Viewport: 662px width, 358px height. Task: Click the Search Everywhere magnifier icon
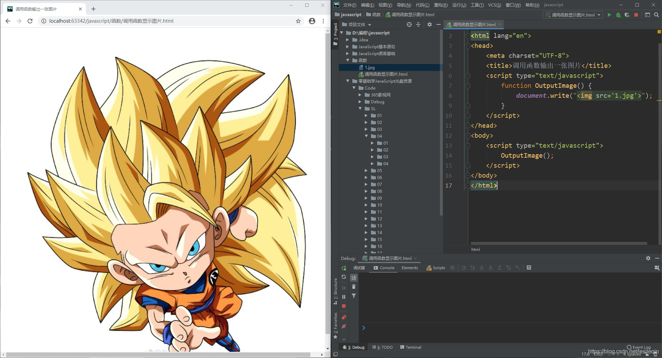[656, 15]
